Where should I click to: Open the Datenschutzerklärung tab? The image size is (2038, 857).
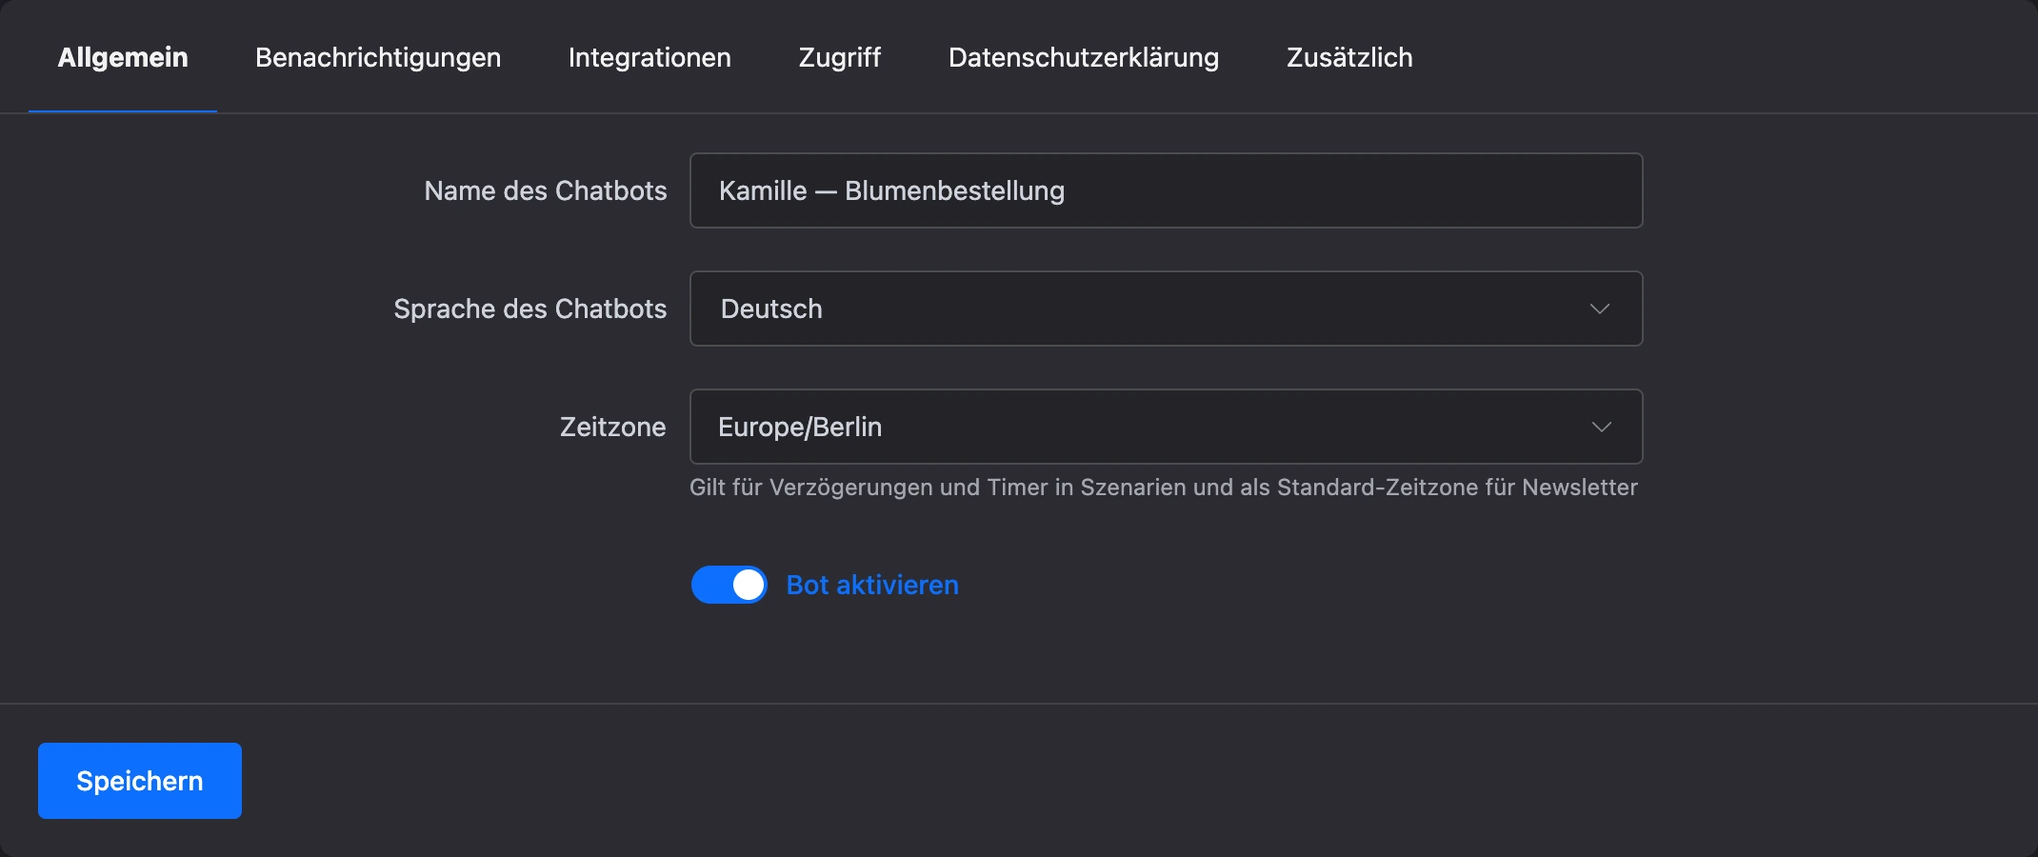pyautogui.click(x=1084, y=57)
